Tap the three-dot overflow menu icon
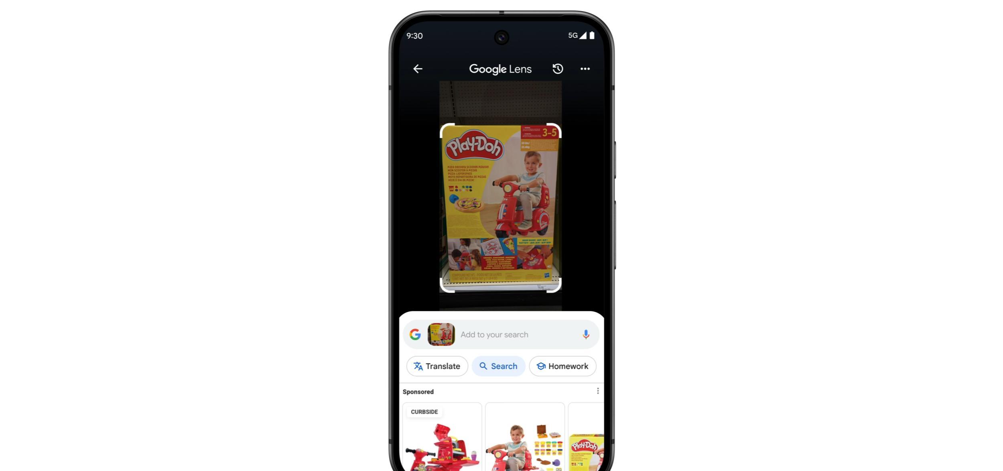Screen dimensions: 1003x471 (584, 69)
